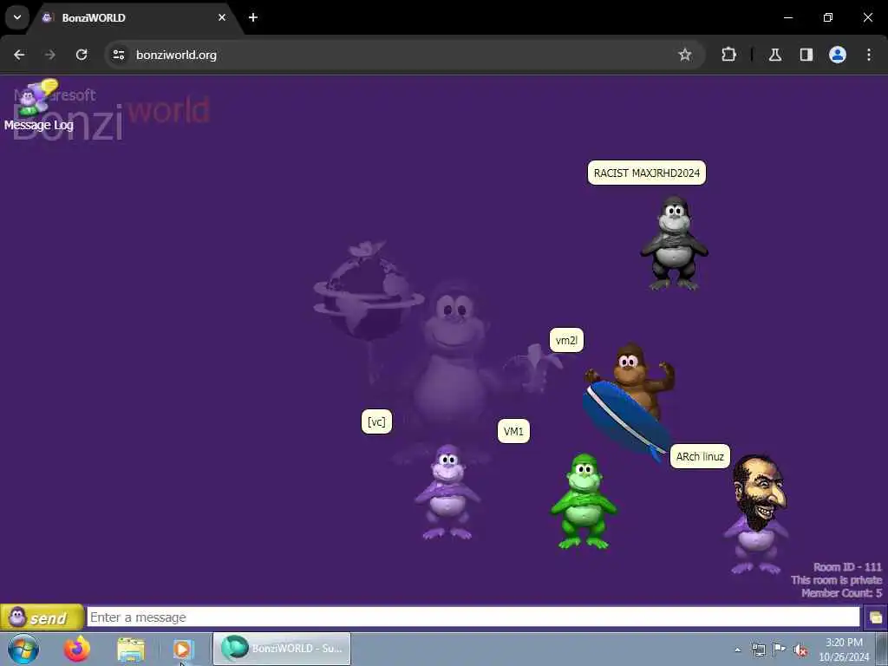Launch Firefox from the taskbar
The height and width of the screenshot is (666, 888).
77,649
